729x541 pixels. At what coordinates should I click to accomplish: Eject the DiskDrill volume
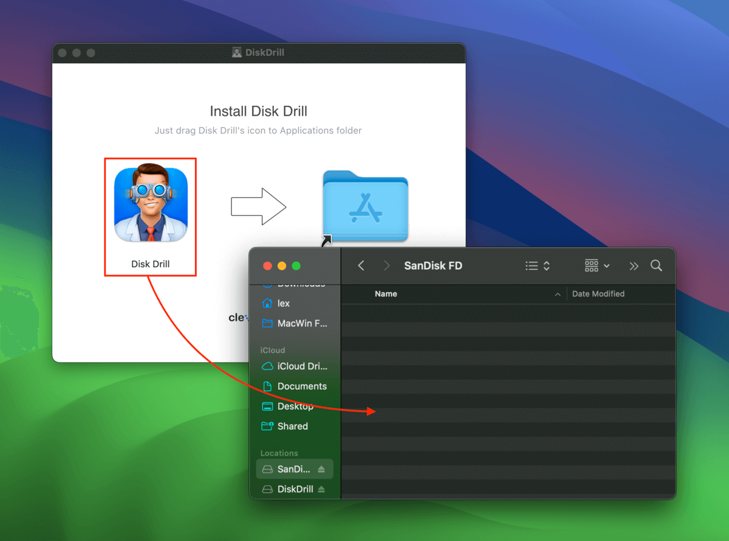coord(321,489)
